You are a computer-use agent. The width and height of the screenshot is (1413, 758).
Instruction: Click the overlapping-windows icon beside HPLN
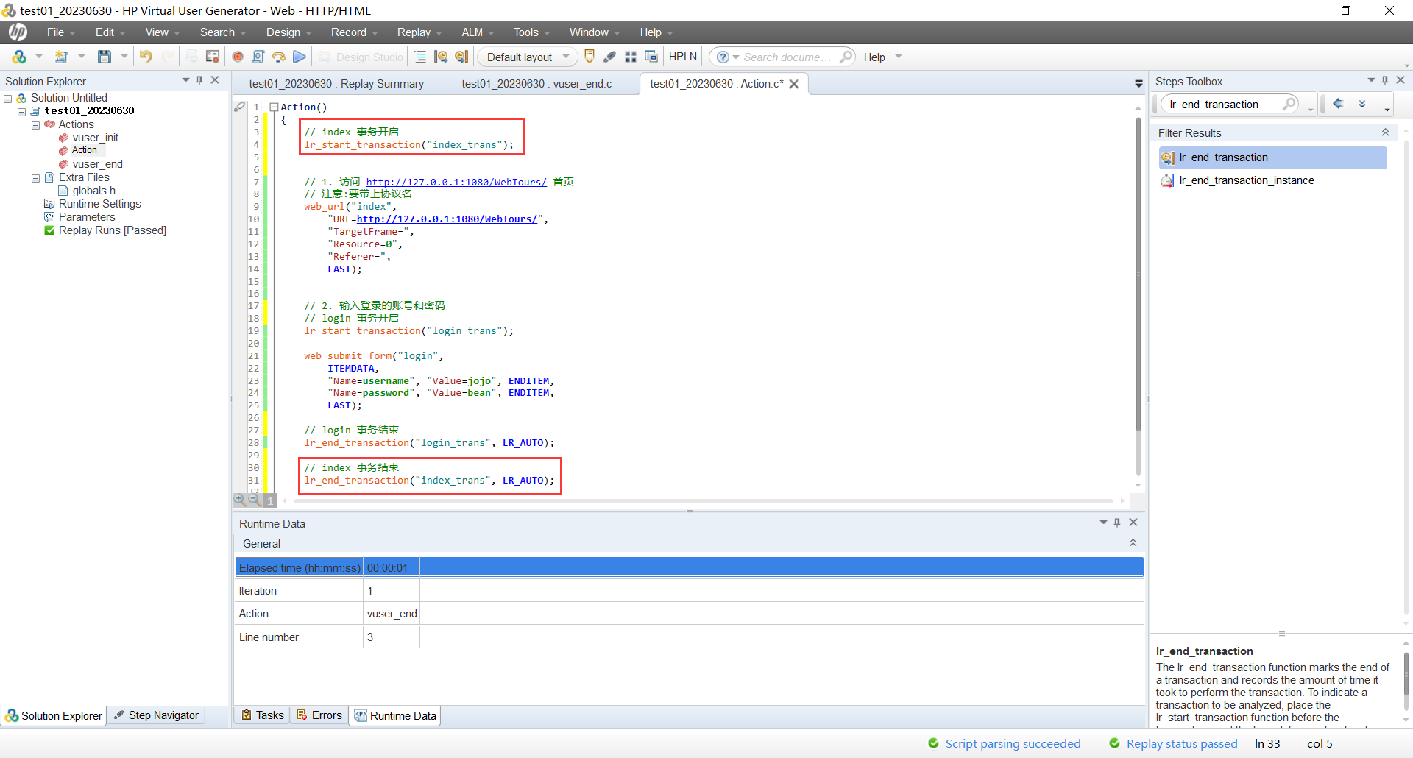click(x=651, y=57)
